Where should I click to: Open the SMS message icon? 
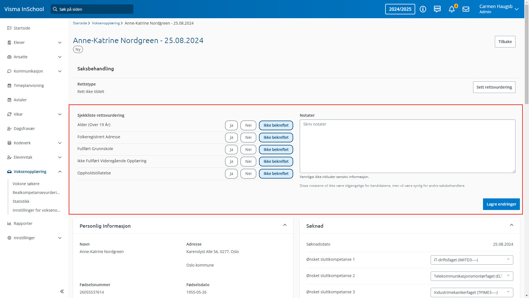coord(437,9)
